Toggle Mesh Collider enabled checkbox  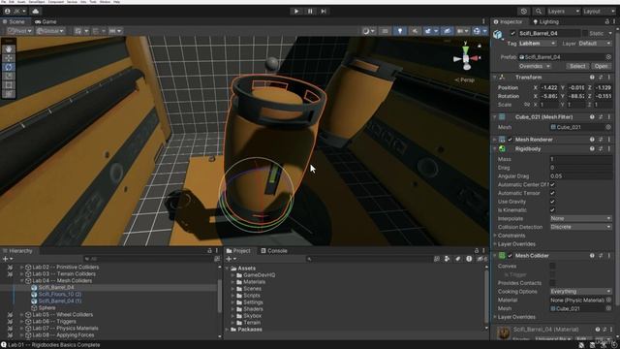pos(510,256)
